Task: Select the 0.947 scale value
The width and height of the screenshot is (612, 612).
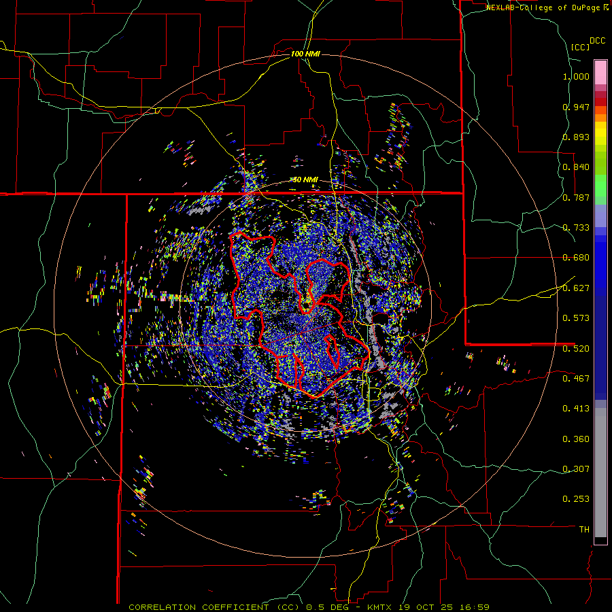Action: (576, 107)
